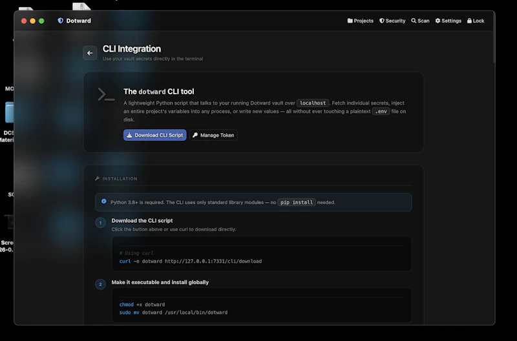
Task: Click the info icon in Python notice
Action: click(104, 201)
